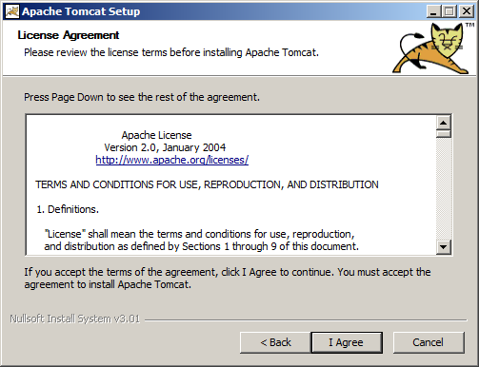
Task: Click the license scrollbar thumb
Action: pyautogui.click(x=444, y=133)
